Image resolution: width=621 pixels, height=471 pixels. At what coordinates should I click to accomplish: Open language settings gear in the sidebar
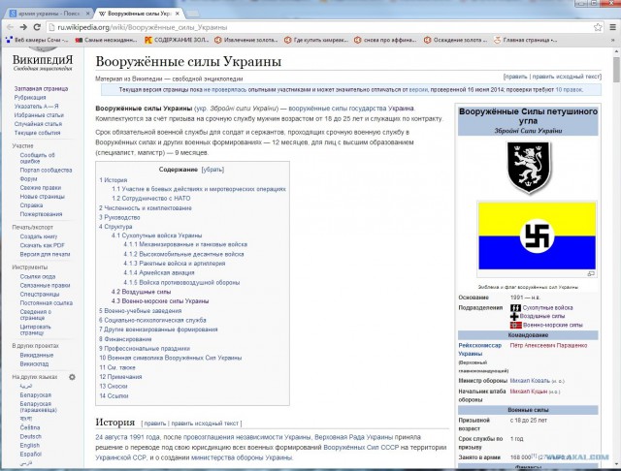click(72, 377)
